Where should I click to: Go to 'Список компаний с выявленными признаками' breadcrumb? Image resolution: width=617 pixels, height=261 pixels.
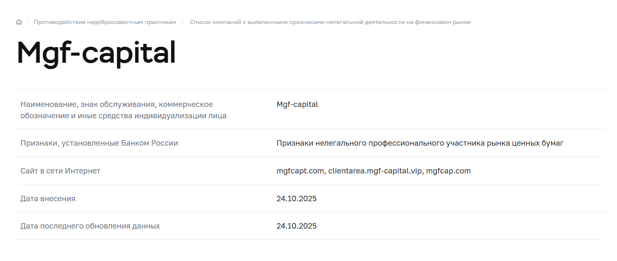coord(330,22)
